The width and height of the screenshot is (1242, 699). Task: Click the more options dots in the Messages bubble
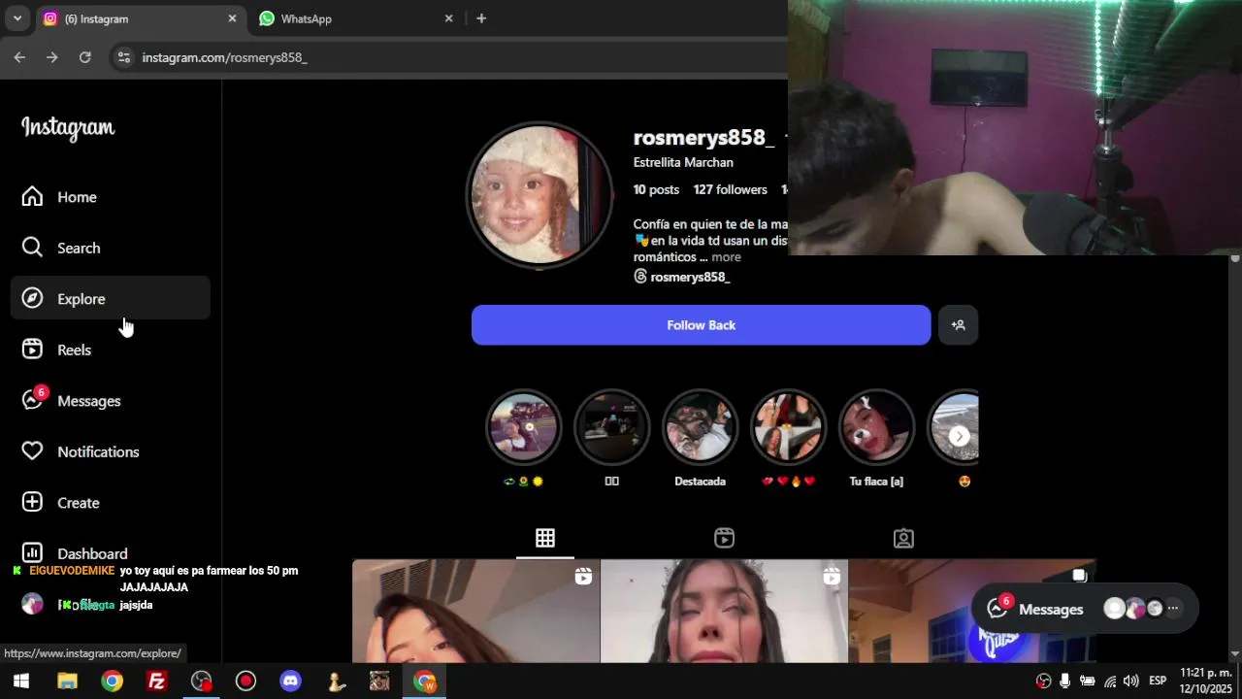[1173, 609]
